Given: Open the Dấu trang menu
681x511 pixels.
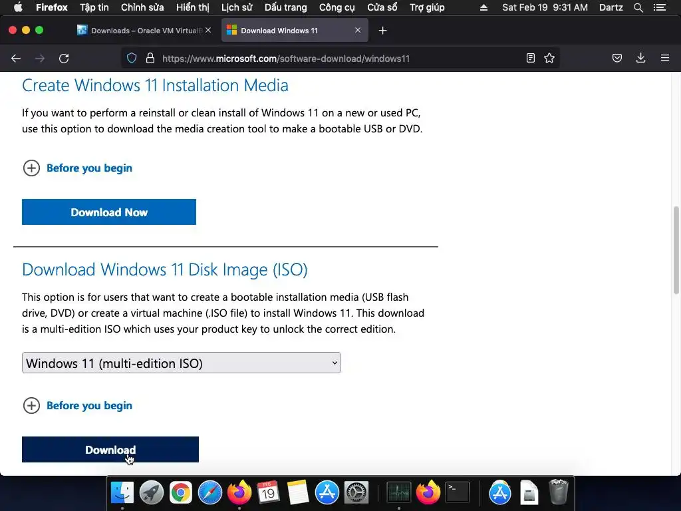Looking at the screenshot, I should [286, 7].
